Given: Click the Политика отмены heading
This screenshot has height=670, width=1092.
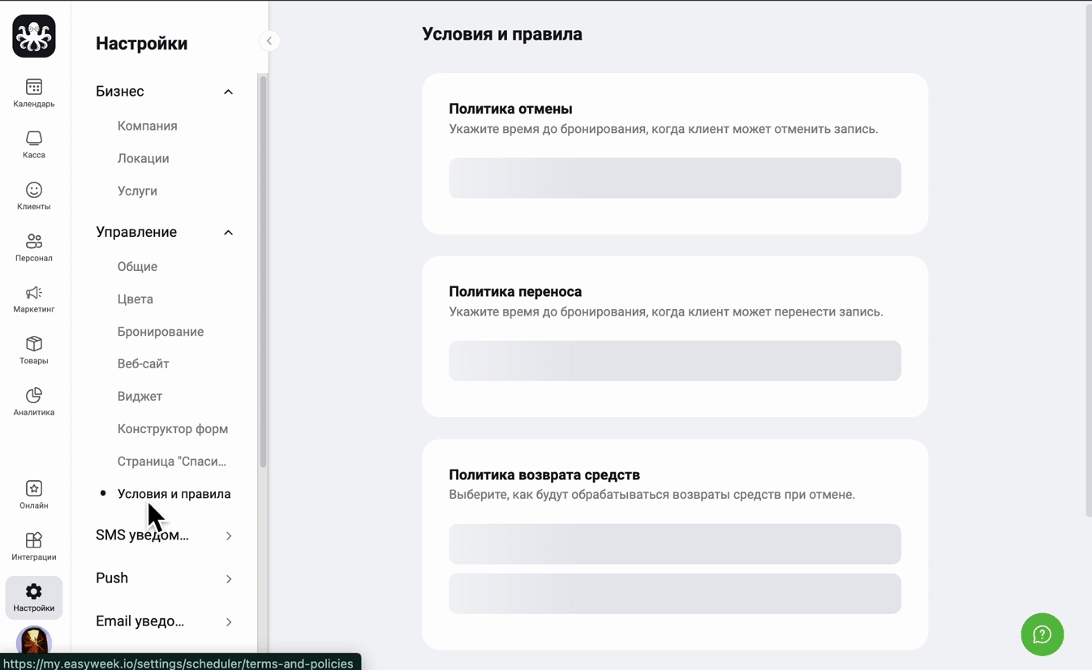Looking at the screenshot, I should click(511, 109).
